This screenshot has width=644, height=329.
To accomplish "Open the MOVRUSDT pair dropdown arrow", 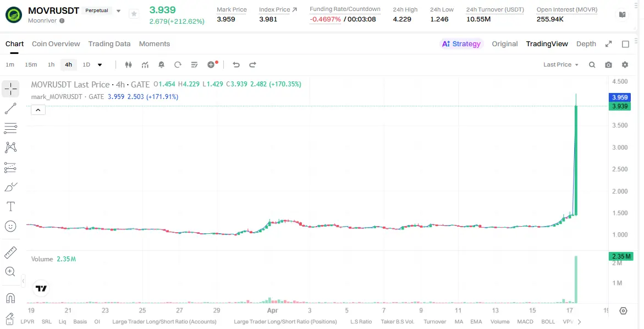I will 119,10.
